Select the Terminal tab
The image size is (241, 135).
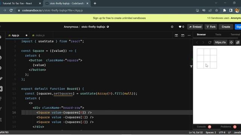tap(235, 34)
